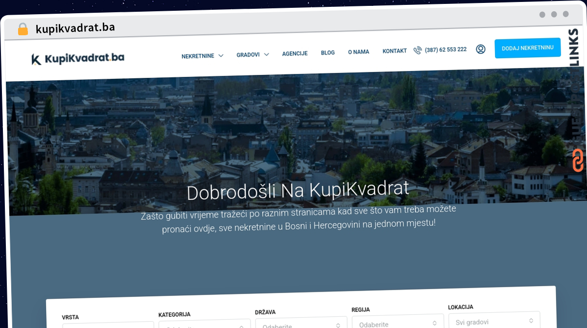Viewport: 587px width, 328px height.
Task: Open the Država dropdown
Action: [x=301, y=323]
